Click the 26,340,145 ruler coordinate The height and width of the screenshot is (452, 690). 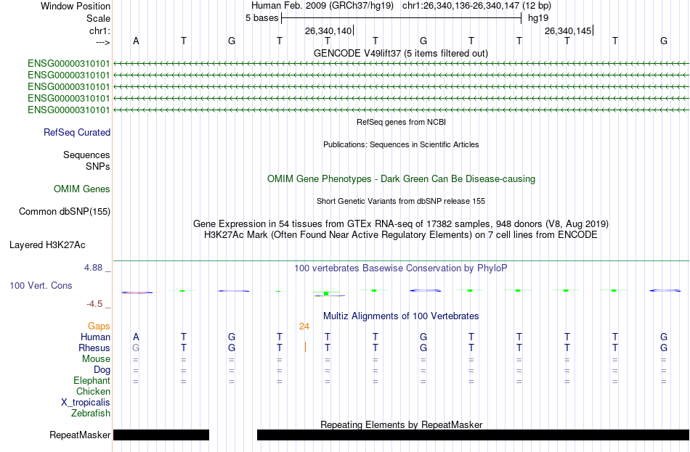(568, 30)
